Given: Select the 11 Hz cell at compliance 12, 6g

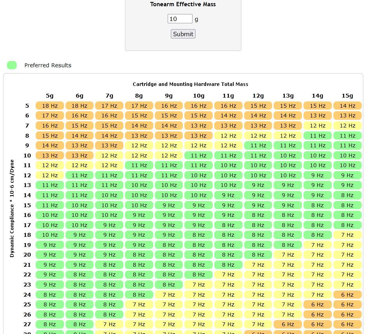Looking at the screenshot, I should click(x=80, y=175).
